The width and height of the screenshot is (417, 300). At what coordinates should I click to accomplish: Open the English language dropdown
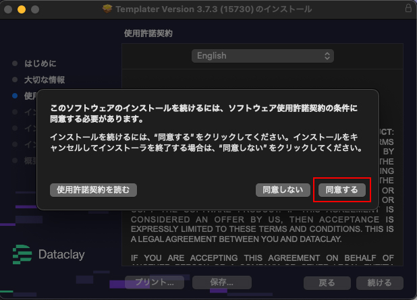[262, 56]
